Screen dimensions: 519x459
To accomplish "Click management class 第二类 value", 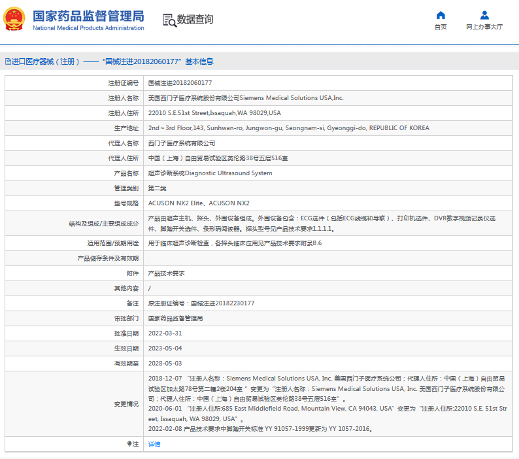I will 157,188.
